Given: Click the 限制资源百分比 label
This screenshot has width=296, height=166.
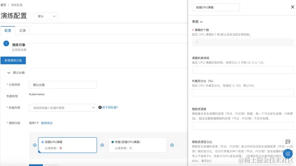Looking at the screenshot, I should click(202, 142).
